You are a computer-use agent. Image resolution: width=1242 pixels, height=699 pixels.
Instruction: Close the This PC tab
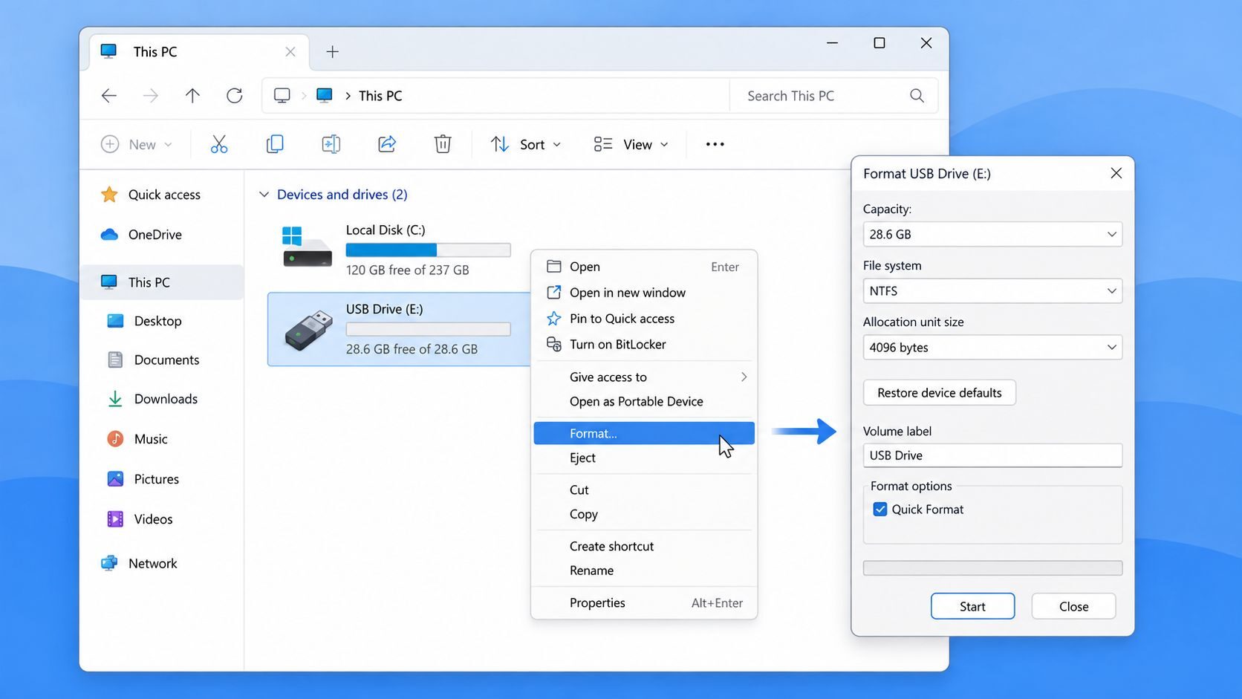tap(290, 52)
